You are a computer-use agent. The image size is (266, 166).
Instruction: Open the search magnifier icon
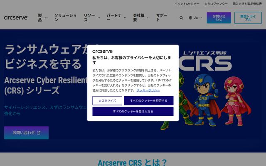[181, 18]
